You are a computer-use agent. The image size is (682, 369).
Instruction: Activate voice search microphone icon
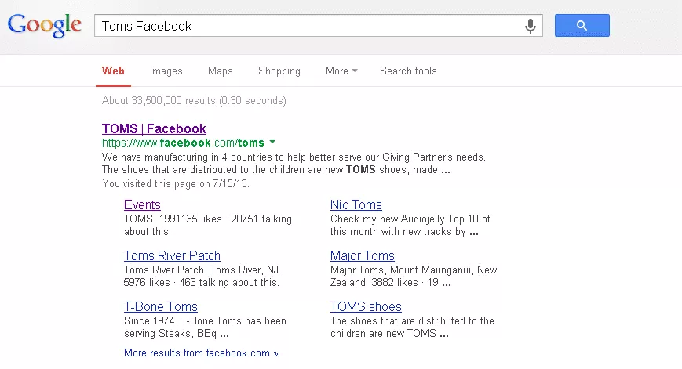[531, 26]
